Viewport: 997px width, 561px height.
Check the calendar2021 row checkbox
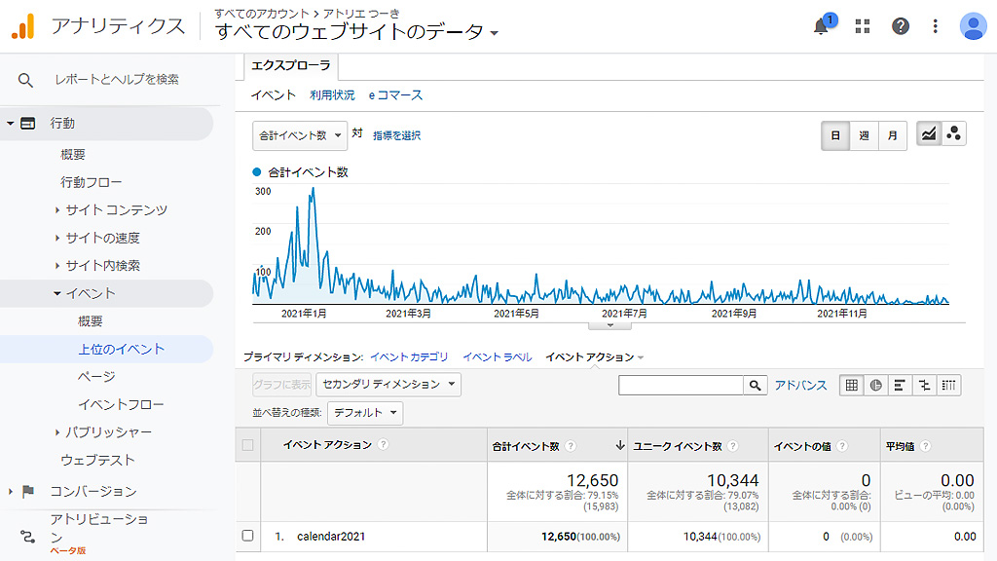point(246,537)
